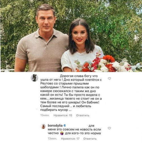This screenshot has height=143, width=142.
Task: Click Ответить under the first comment
Action: click(83, 115)
